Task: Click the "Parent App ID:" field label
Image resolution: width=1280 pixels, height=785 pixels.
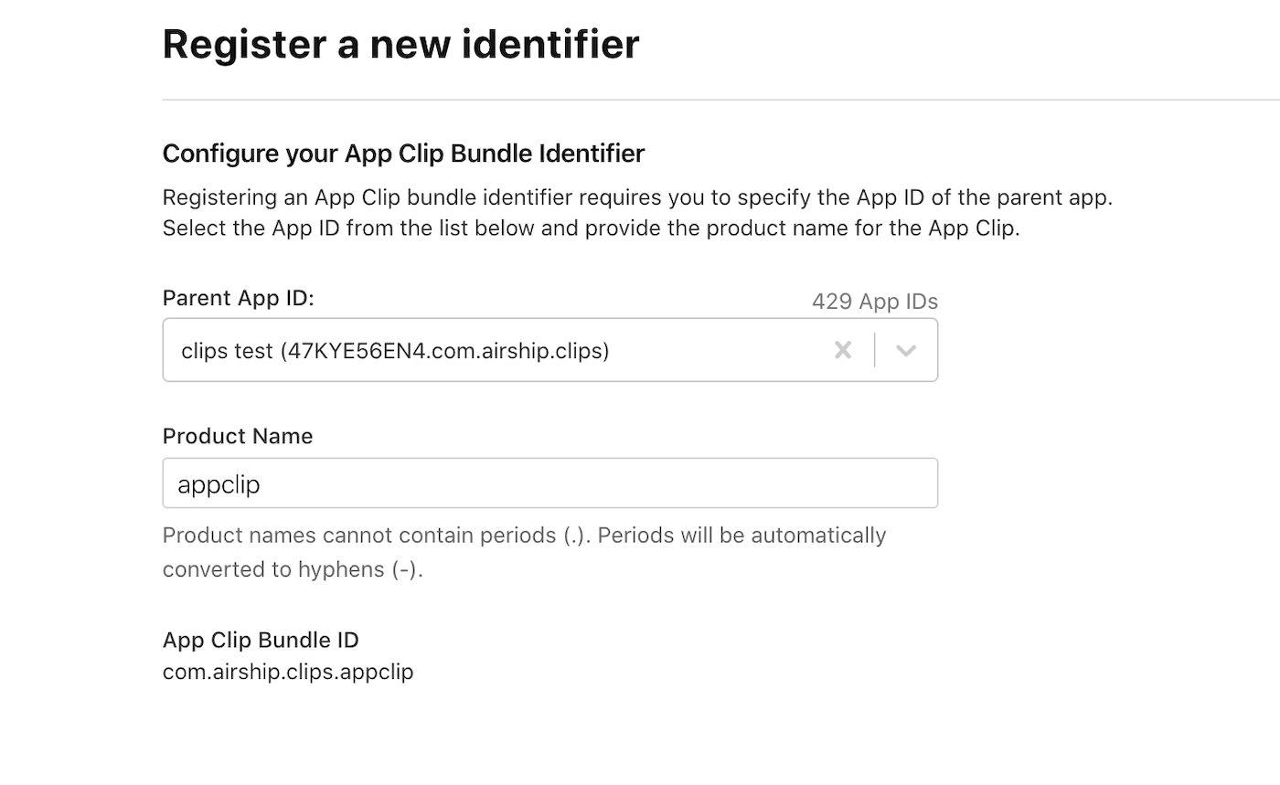Action: coord(238,299)
